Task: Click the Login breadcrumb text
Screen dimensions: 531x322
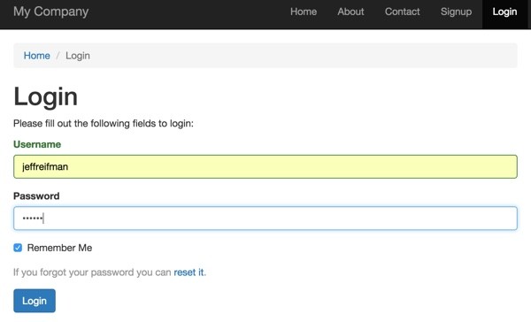Action: coord(78,56)
